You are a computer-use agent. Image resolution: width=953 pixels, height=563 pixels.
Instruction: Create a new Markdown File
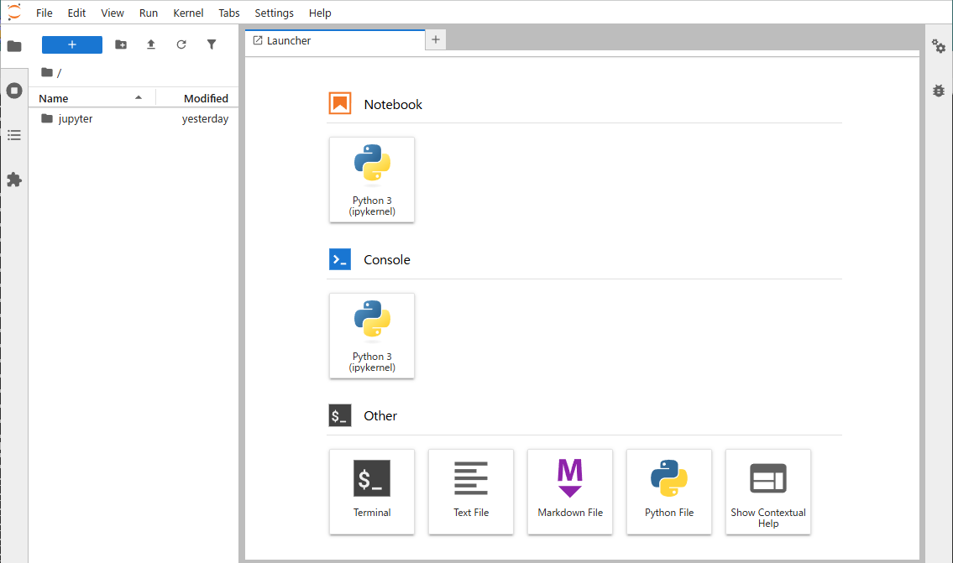[570, 492]
